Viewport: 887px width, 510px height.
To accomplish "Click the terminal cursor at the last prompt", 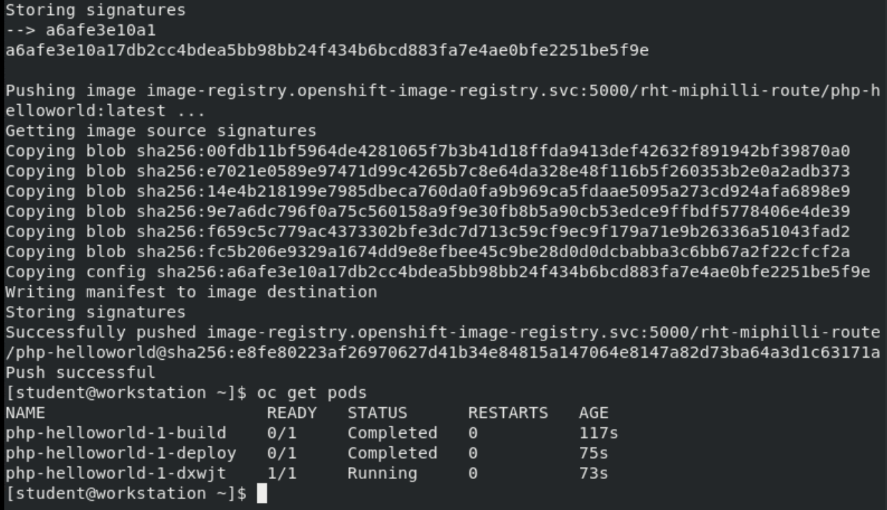I will (x=262, y=493).
